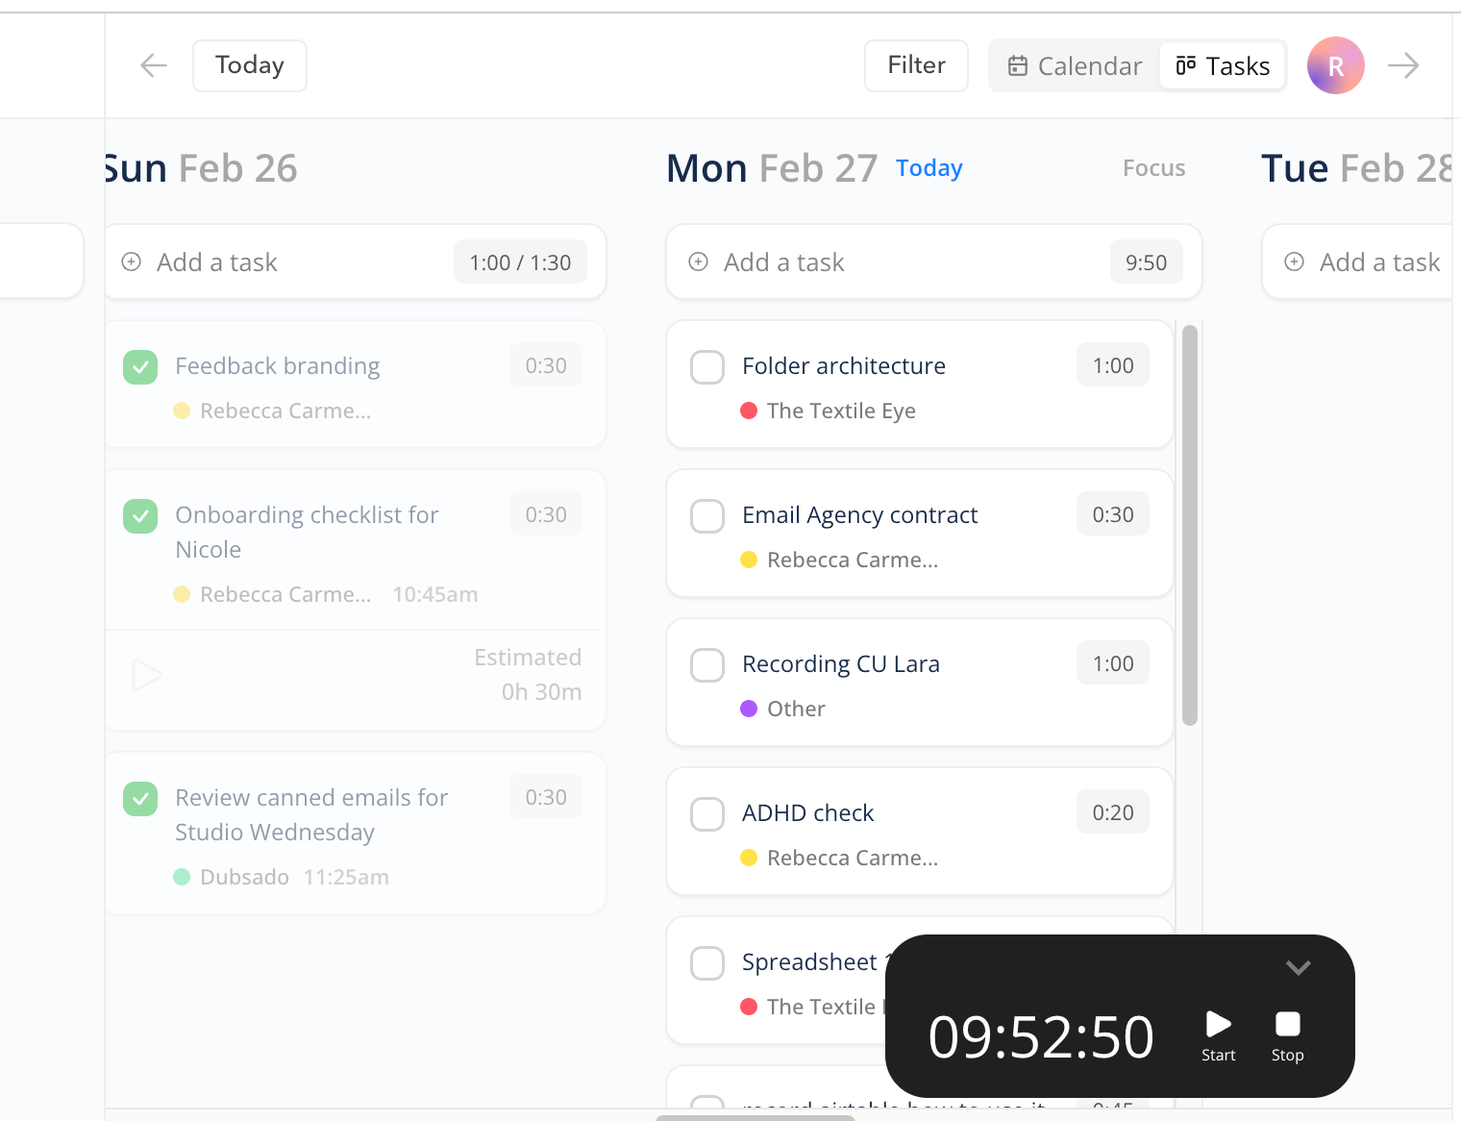Click the red The Textile Eye color dot
The height and width of the screenshot is (1121, 1461).
(x=749, y=411)
